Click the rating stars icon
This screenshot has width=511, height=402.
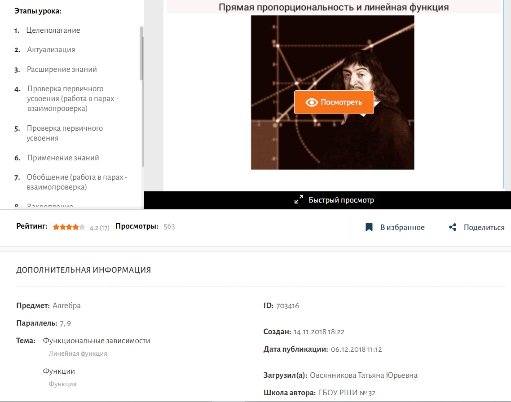(69, 227)
